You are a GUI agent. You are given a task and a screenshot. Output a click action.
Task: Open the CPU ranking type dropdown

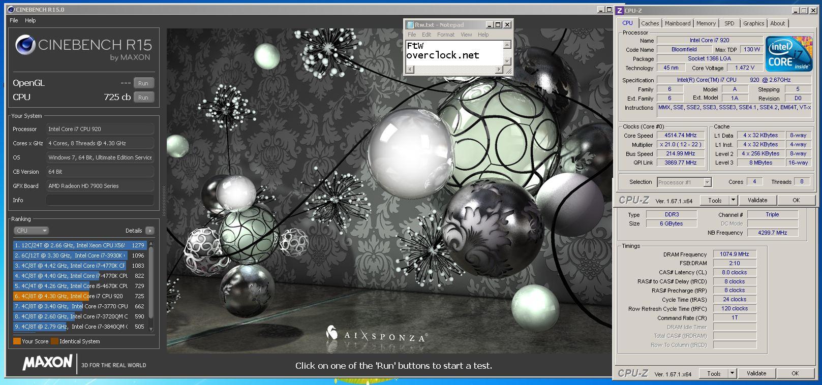pyautogui.click(x=31, y=231)
